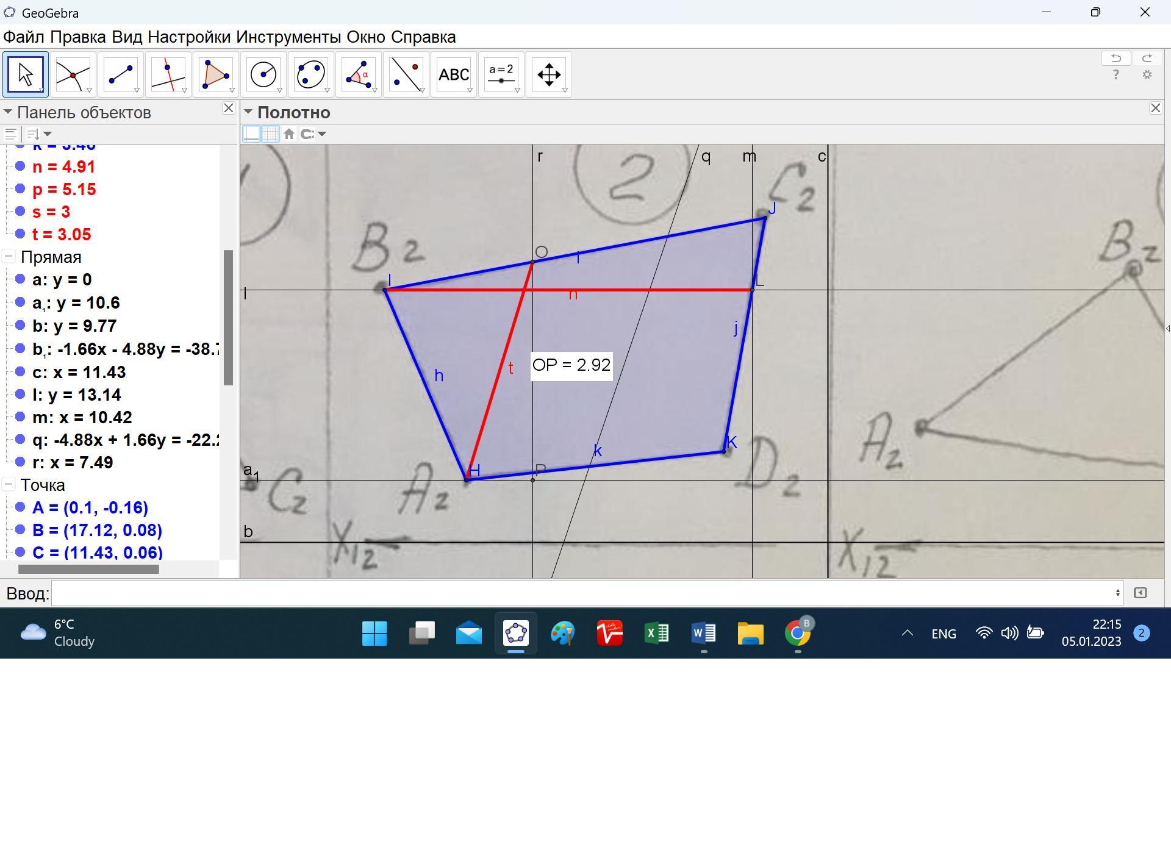Click the undo button

tap(1115, 59)
